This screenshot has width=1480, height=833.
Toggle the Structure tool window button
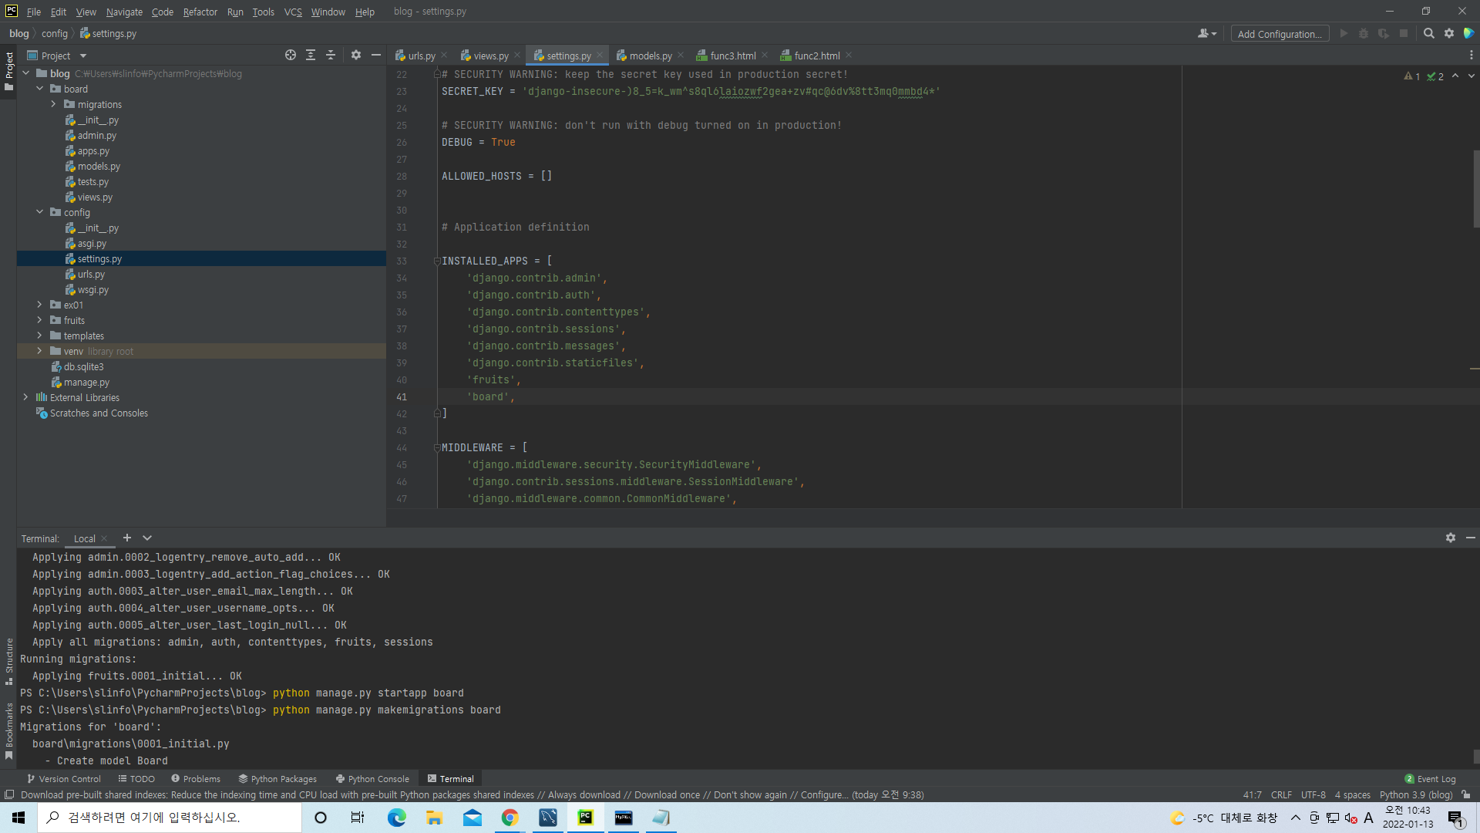[x=8, y=660]
